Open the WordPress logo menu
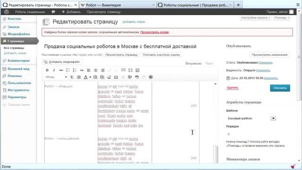This screenshot has width=302, height=170. pyautogui.click(x=6, y=12)
